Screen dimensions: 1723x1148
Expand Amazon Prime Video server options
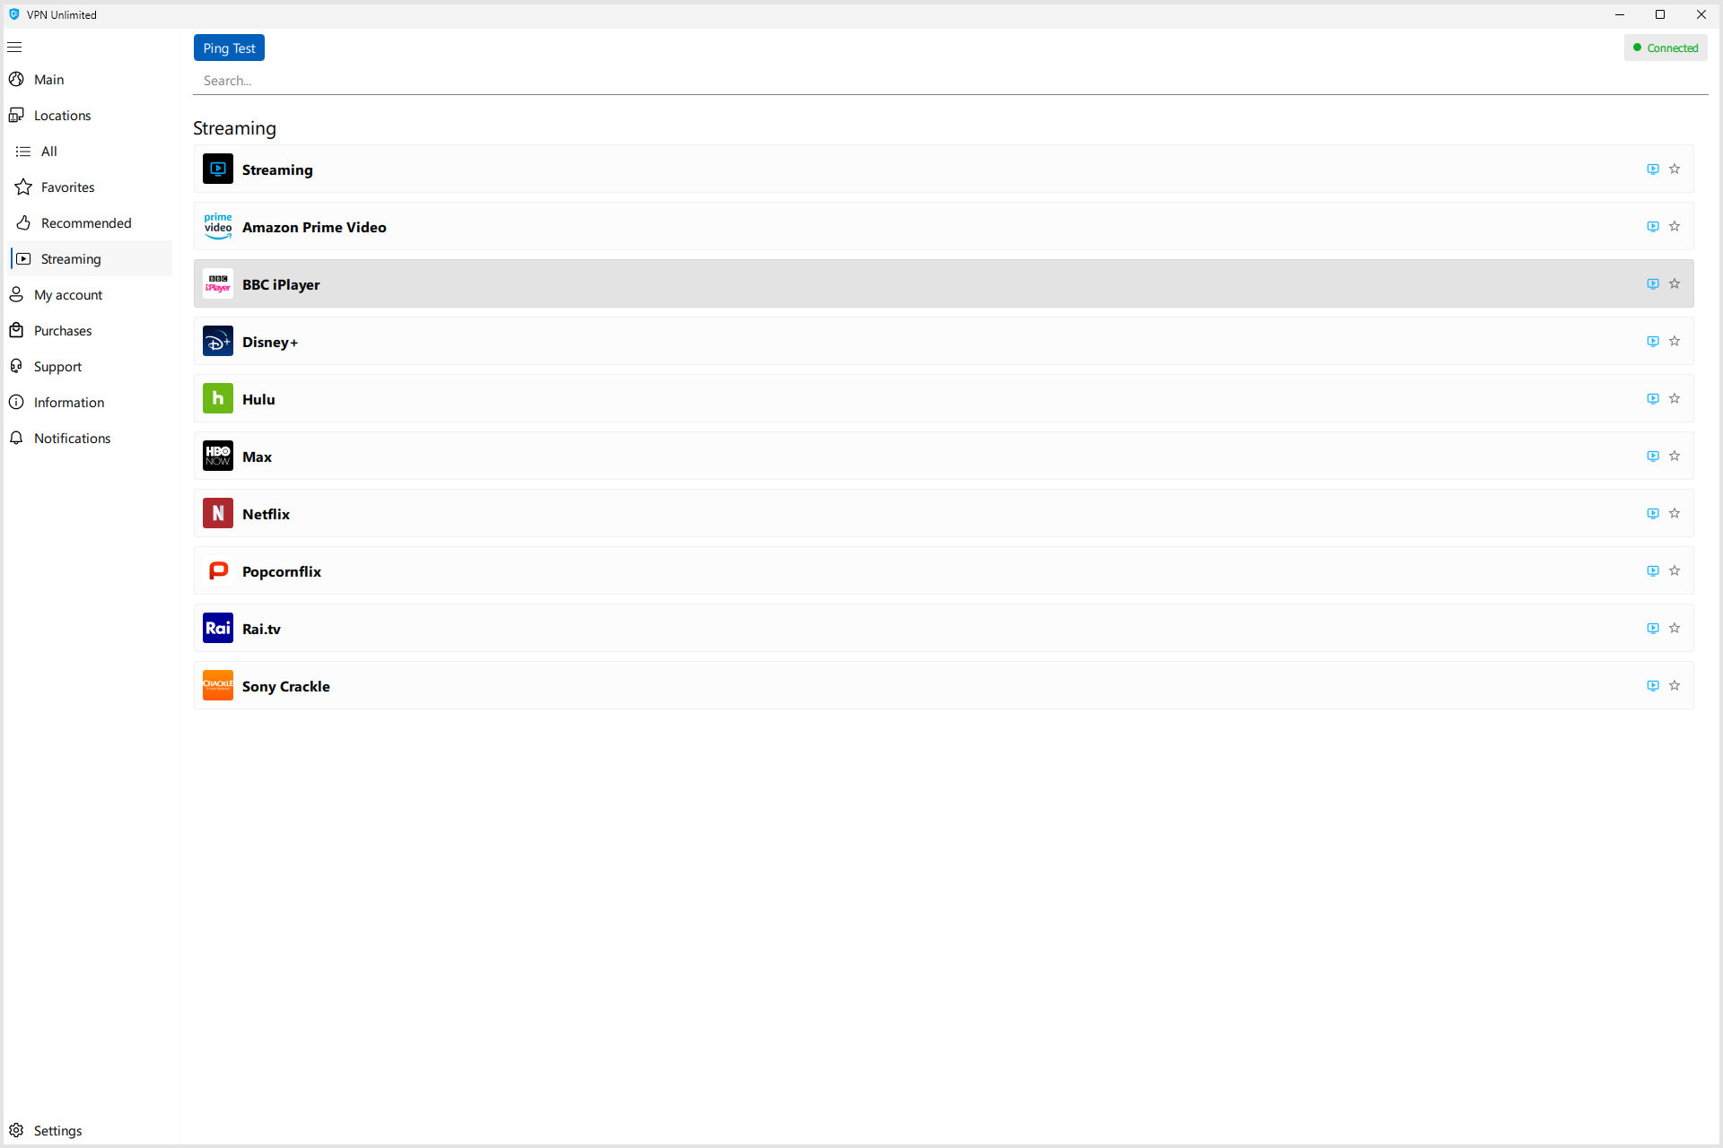[x=1654, y=227]
